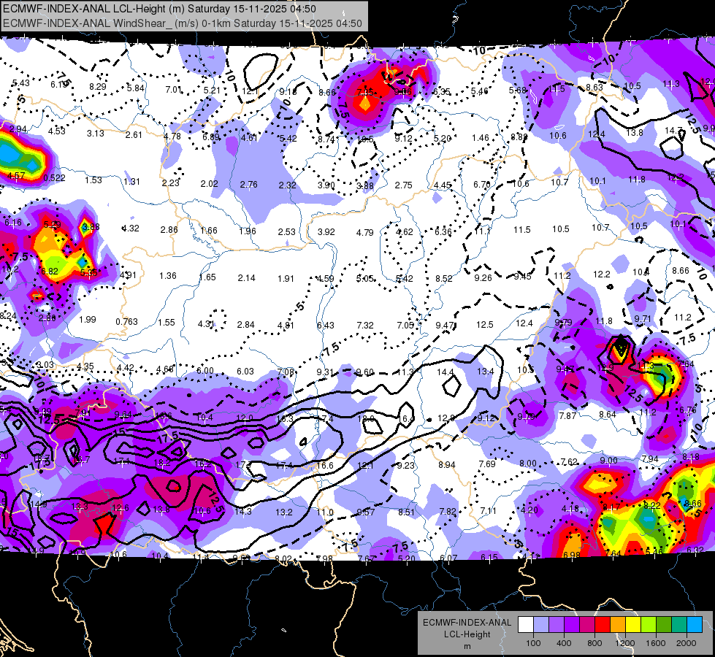Select the cyan-blue legend swatch at far right
This screenshot has height=657, width=715.
pyautogui.click(x=695, y=625)
